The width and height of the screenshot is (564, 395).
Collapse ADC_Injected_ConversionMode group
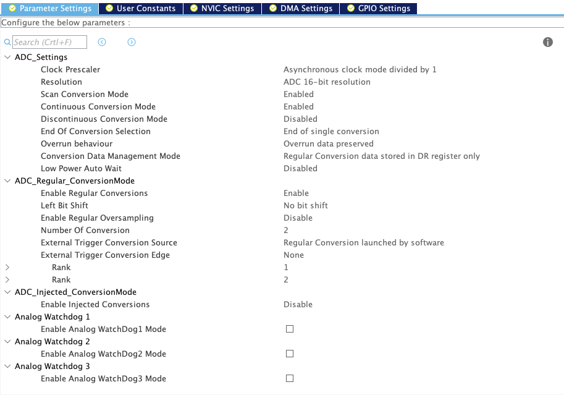click(7, 292)
